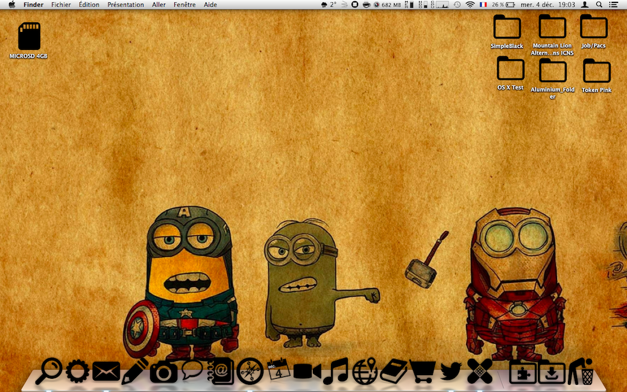Select the OS X Test folder
The image size is (627, 392).
[x=510, y=68]
